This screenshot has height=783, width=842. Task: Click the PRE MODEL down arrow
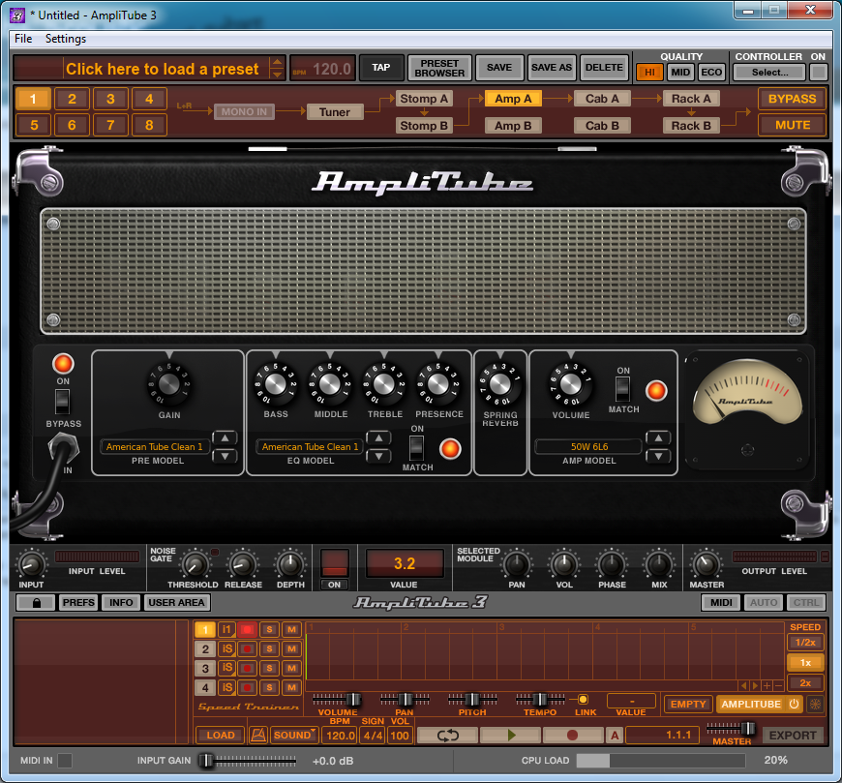225,456
